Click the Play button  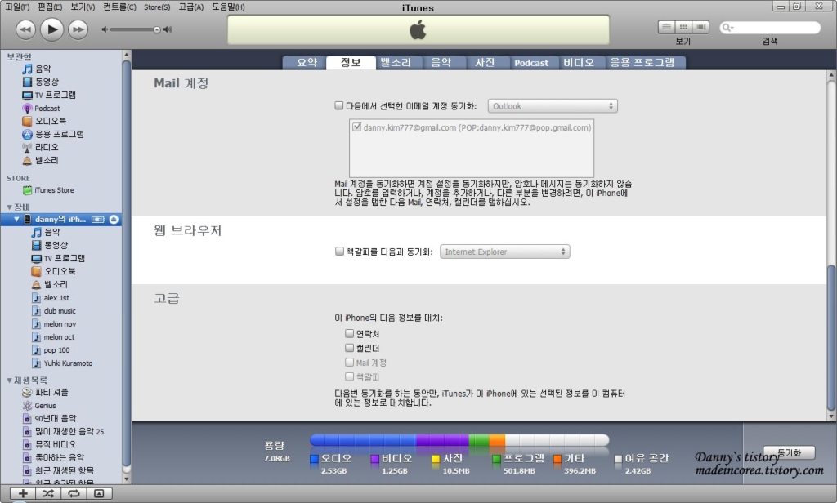(51, 29)
